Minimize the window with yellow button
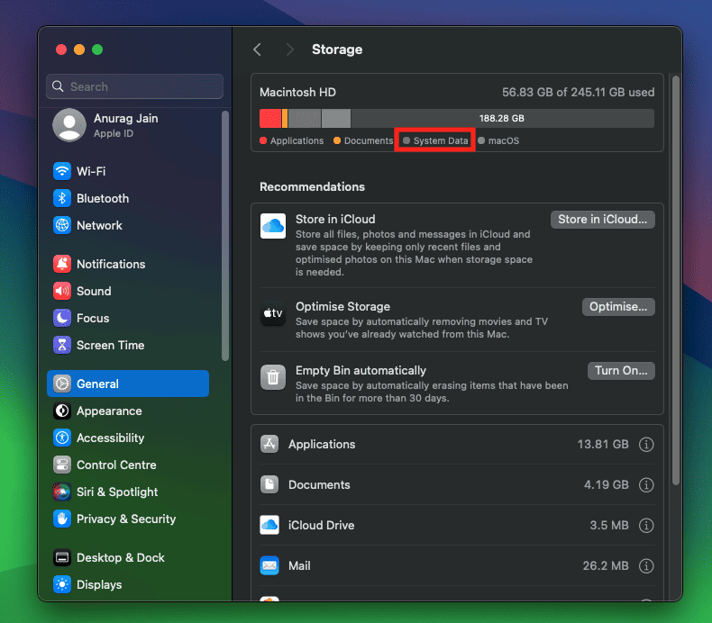 [x=79, y=50]
